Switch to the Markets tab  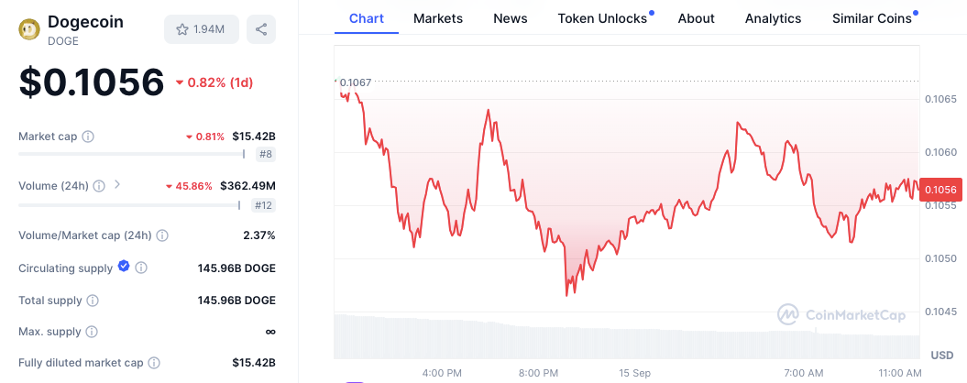[438, 18]
